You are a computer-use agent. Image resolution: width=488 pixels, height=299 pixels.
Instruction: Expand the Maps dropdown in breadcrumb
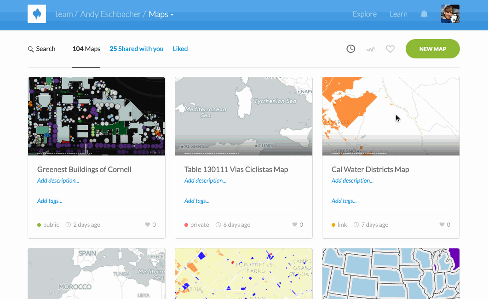[x=161, y=14]
